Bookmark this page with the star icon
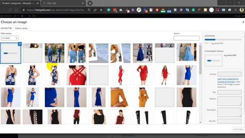The width and height of the screenshot is (245, 138). pos(101,10)
